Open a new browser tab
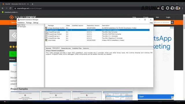The image size is (185, 104). tap(32, 4)
